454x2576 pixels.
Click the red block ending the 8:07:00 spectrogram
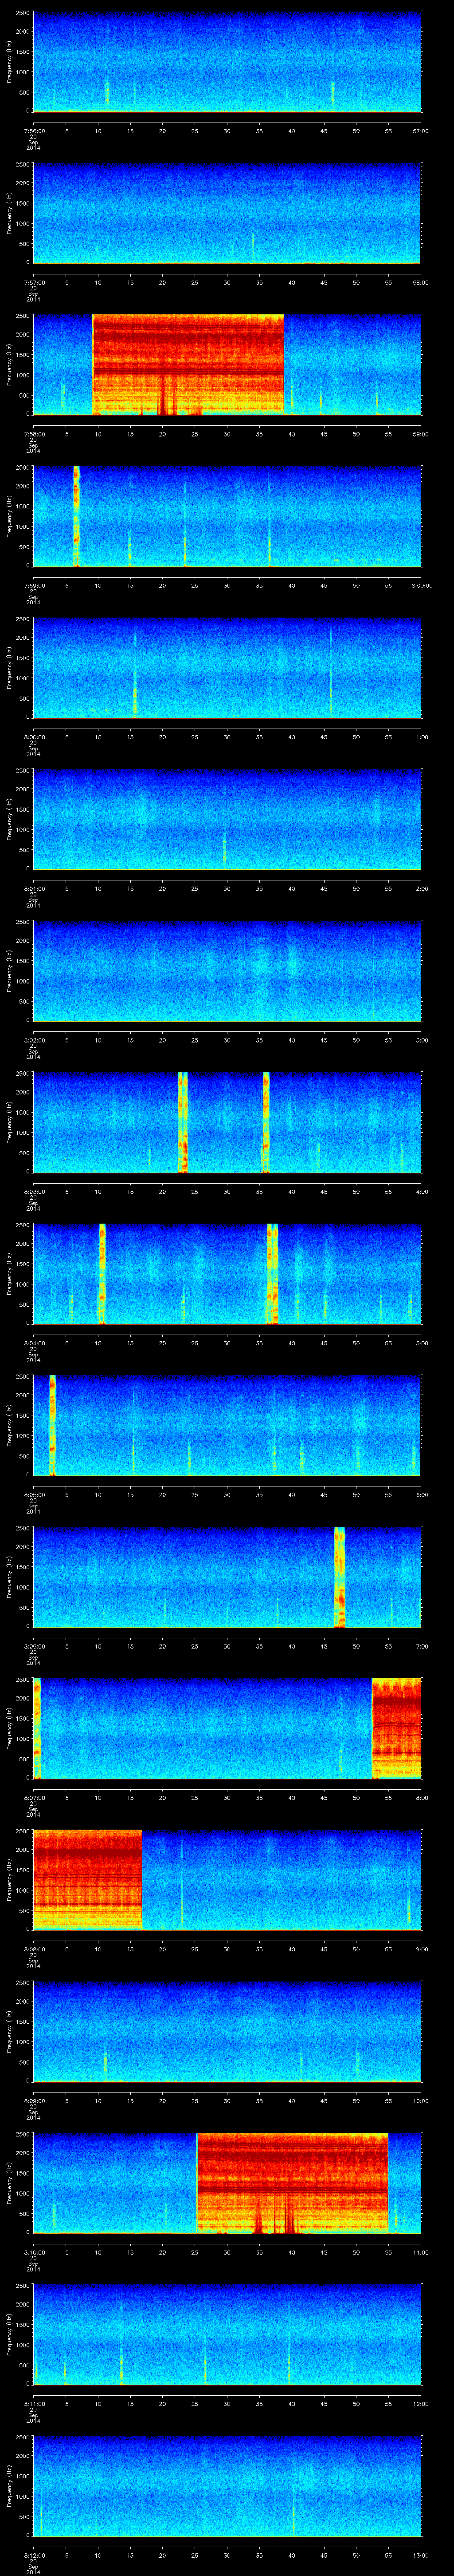coord(396,1728)
